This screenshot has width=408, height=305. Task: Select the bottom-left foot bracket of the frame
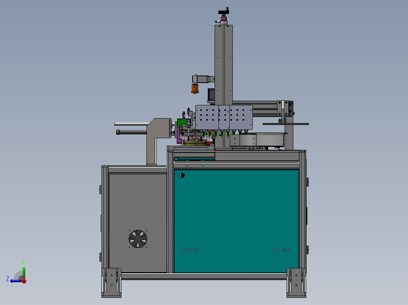pyautogui.click(x=111, y=283)
